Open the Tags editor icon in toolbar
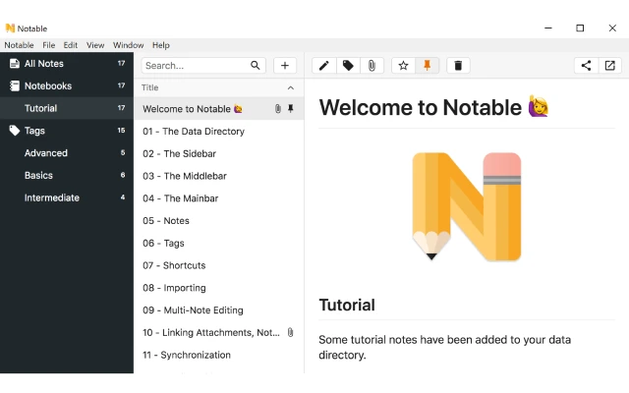This screenshot has height=393, width=629. [x=348, y=66]
